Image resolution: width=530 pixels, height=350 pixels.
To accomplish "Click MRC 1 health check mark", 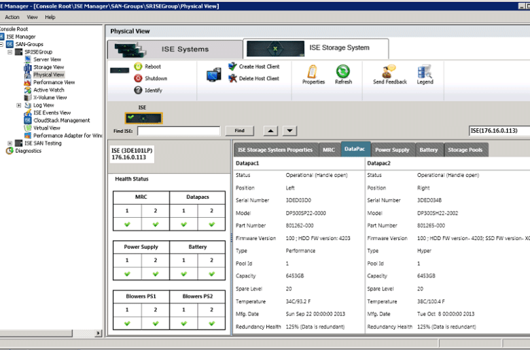I will point(127,225).
